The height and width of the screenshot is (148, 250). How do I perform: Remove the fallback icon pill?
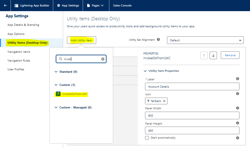coord(164,101)
